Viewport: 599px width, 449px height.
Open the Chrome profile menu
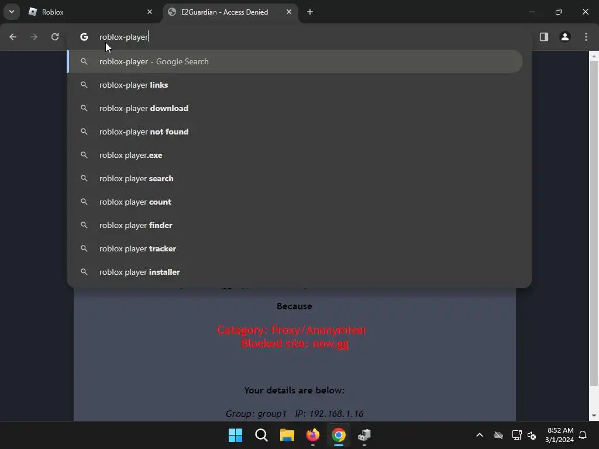pyautogui.click(x=565, y=37)
